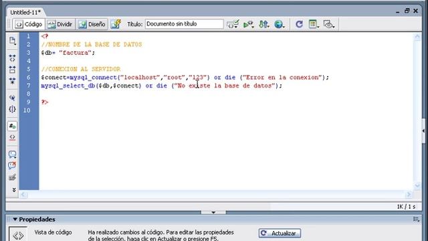428x241 pixels.
Task: Close the Untitled-11 document
Action: (416, 11)
